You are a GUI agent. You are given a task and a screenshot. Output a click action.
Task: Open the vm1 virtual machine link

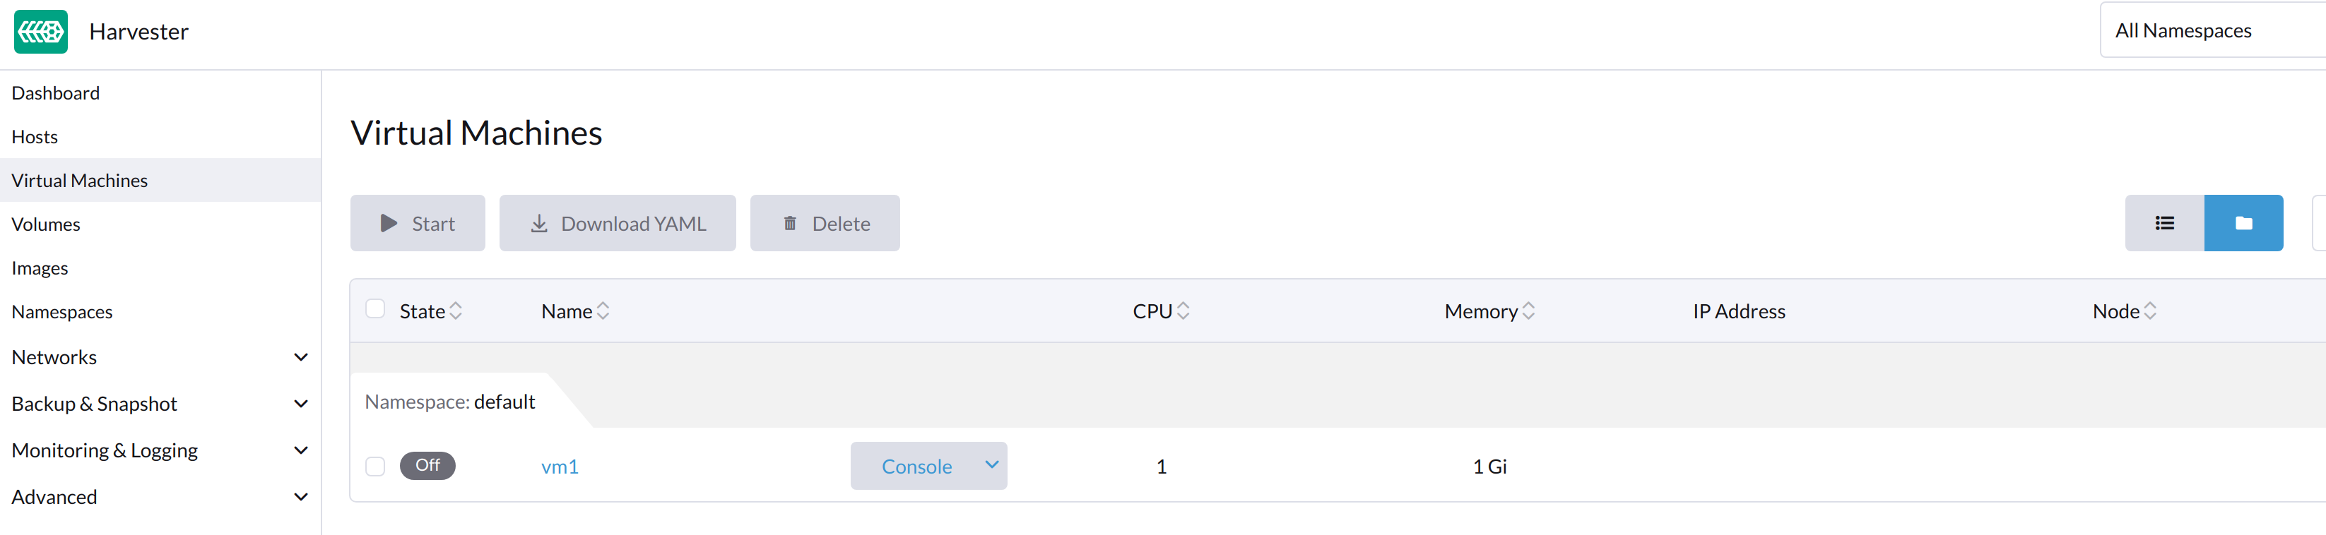560,467
